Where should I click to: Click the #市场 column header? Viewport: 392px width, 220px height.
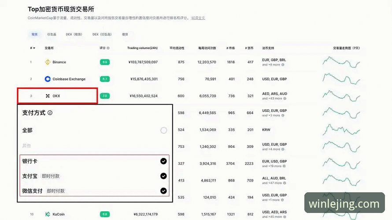point(230,48)
